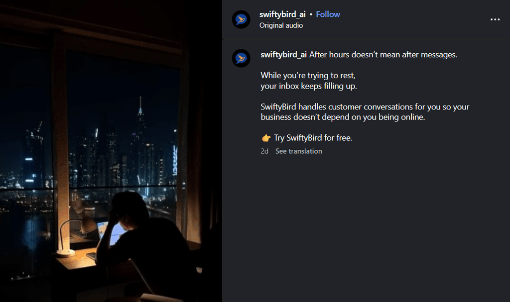Click the 2d timestamp

(x=264, y=151)
